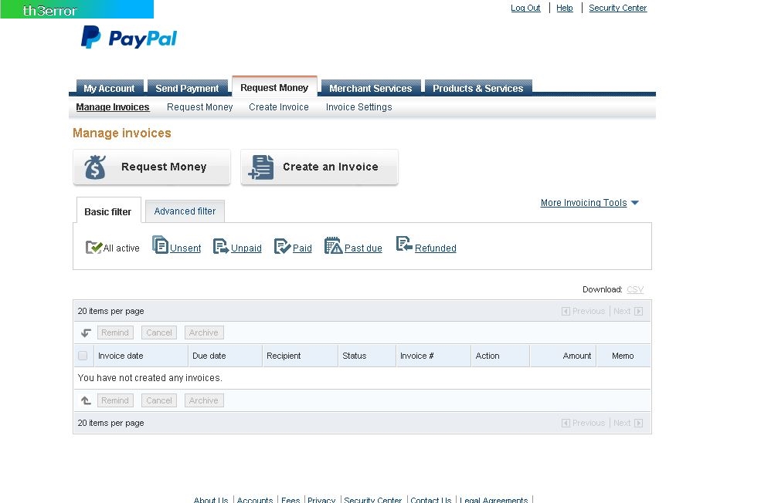Open the Contact Us footer link
The width and height of the screenshot is (778, 503).
pos(430,500)
